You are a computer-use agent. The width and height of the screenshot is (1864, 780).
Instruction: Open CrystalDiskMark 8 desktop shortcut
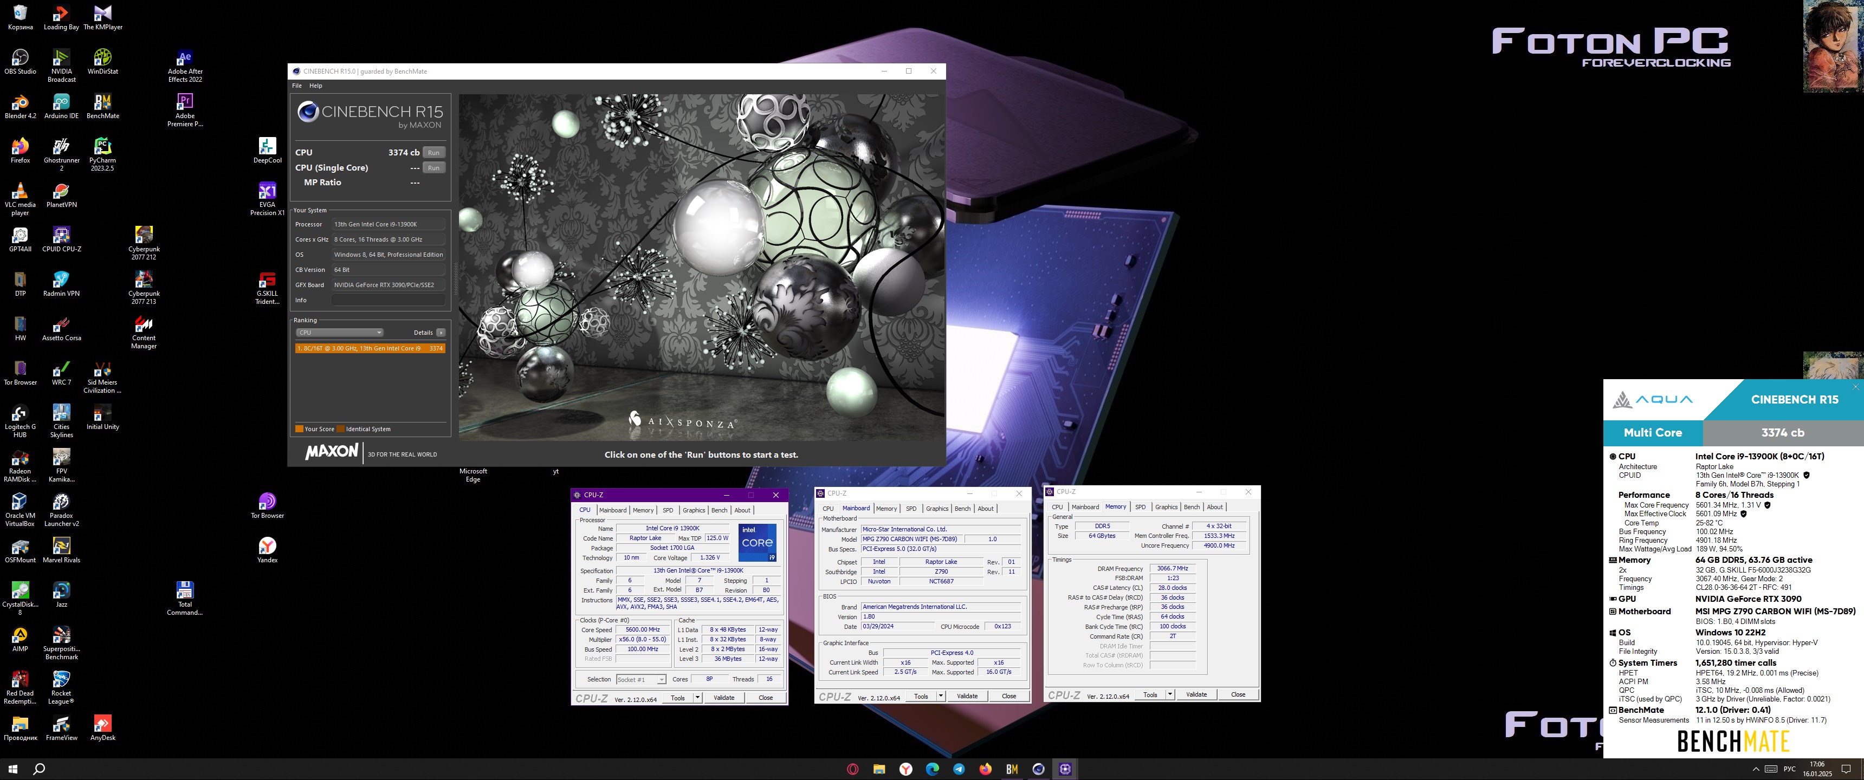[x=20, y=599]
